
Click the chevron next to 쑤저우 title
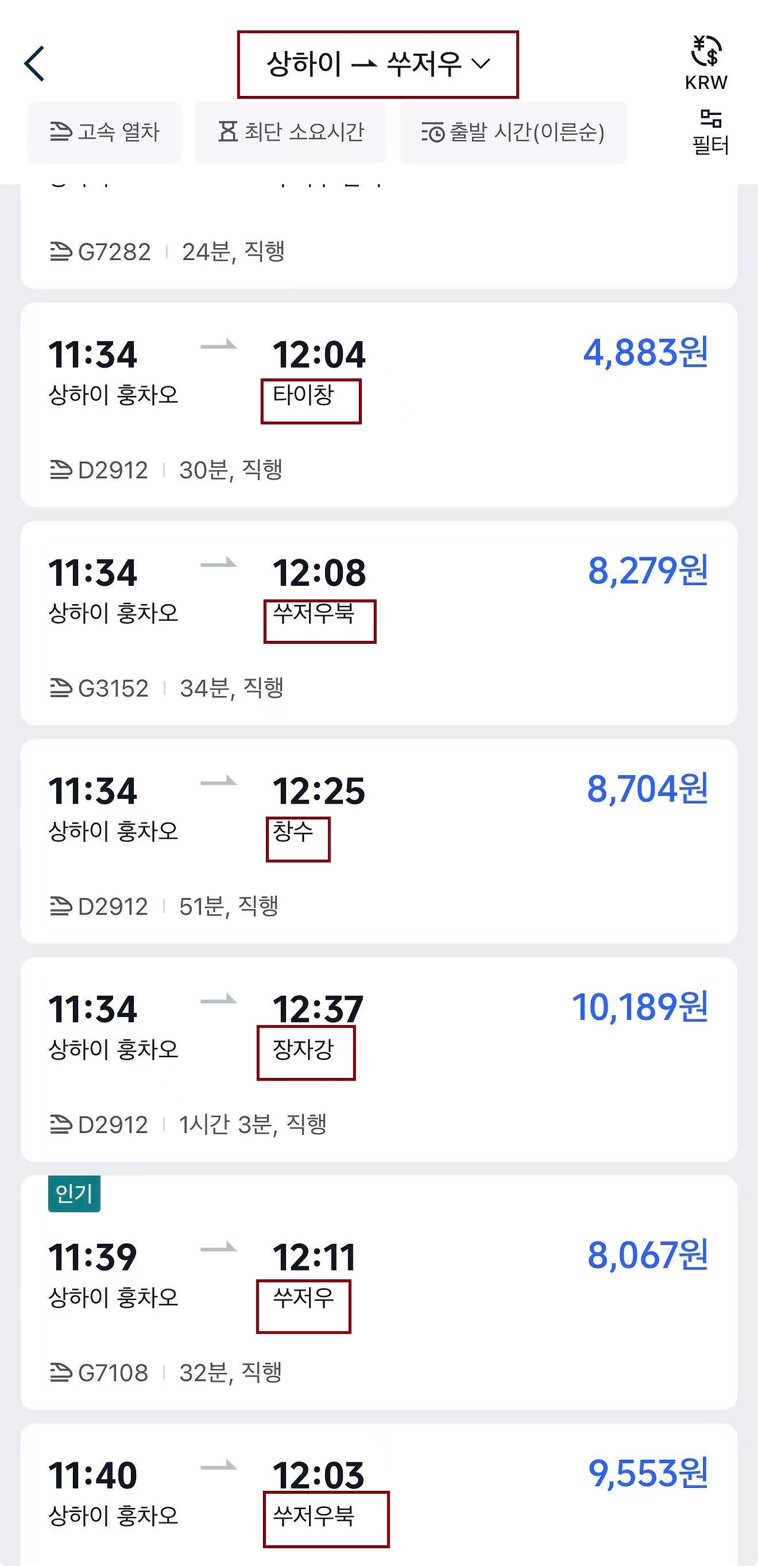481,63
